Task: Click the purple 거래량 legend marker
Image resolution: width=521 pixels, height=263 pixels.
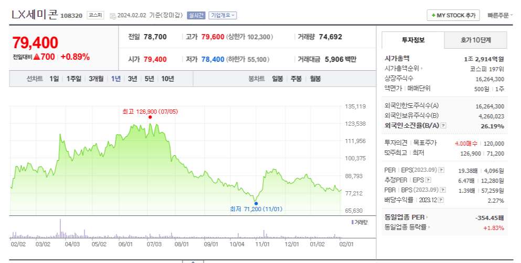Action: 352,222
